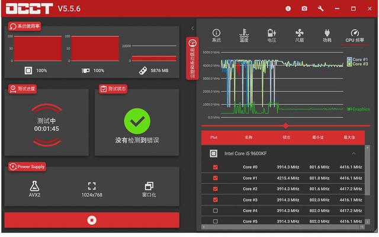The image size is (379, 237).
Task: Click the Core #1 legend swatch
Action: [x=349, y=59]
